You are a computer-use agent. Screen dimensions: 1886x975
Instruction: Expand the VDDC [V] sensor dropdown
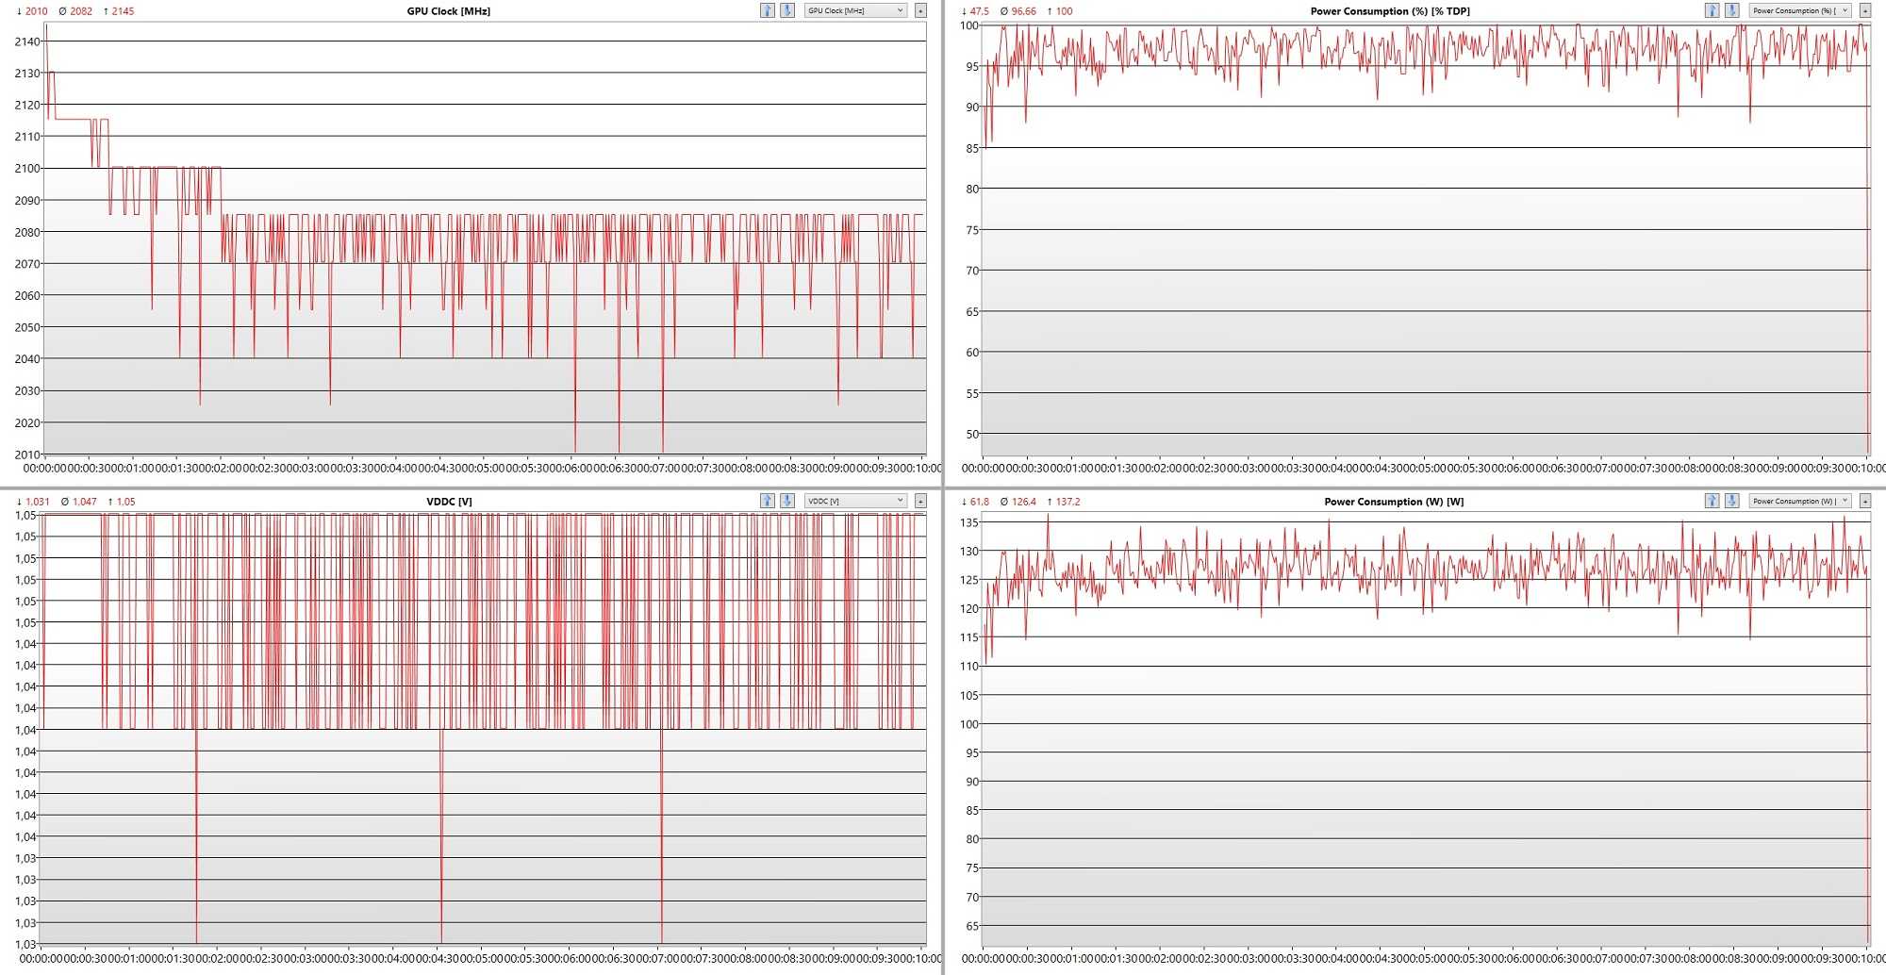855,501
